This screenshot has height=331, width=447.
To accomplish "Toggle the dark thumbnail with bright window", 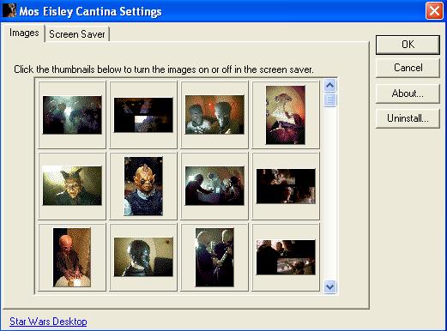I will 143,115.
